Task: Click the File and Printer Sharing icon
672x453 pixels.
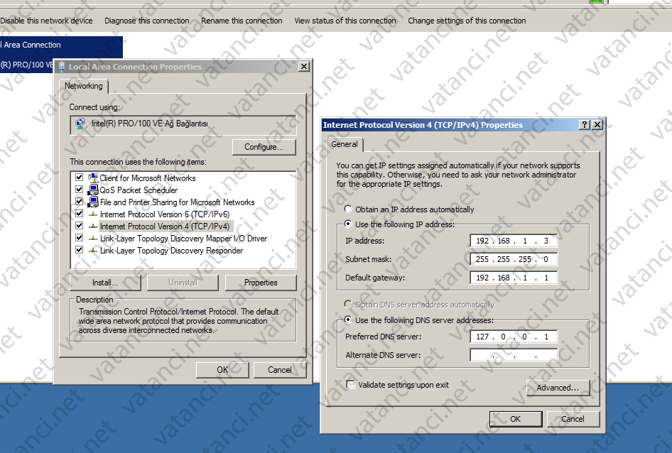Action: [x=92, y=202]
